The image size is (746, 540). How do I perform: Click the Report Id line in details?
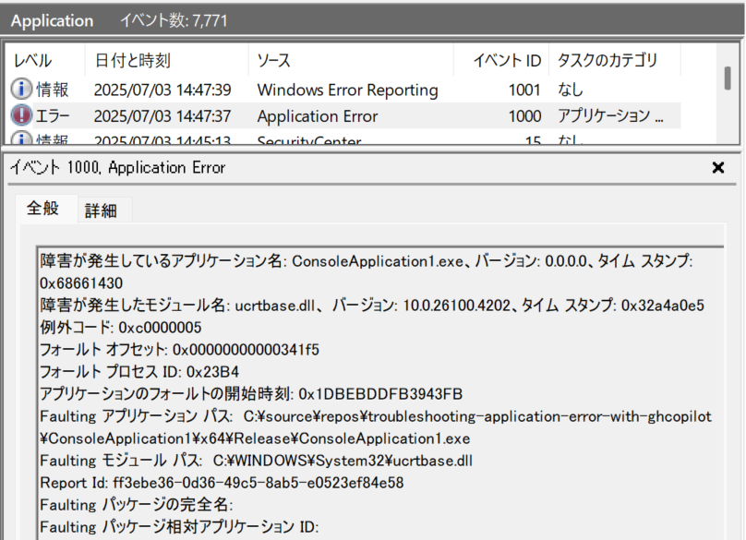(x=222, y=483)
